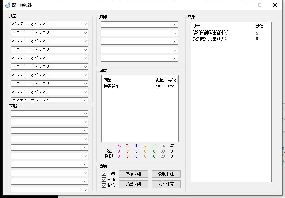Select the 损害管制 row in 向量 list
Image resolution: width=285 pixels, height=198 pixels.
tap(112, 86)
